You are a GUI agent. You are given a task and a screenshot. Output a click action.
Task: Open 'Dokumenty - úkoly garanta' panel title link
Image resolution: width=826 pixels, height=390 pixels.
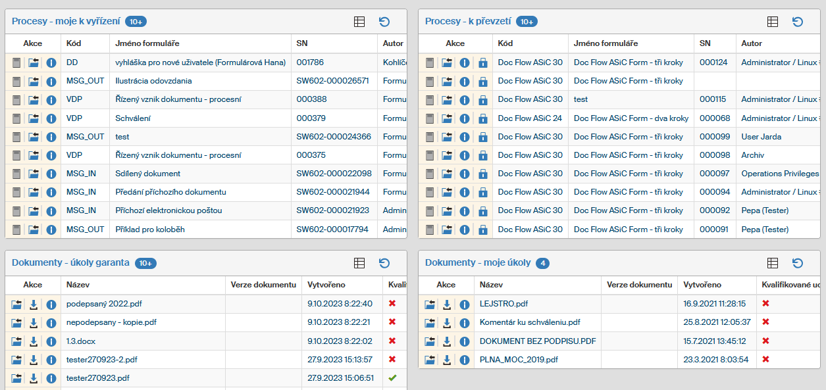[70, 263]
